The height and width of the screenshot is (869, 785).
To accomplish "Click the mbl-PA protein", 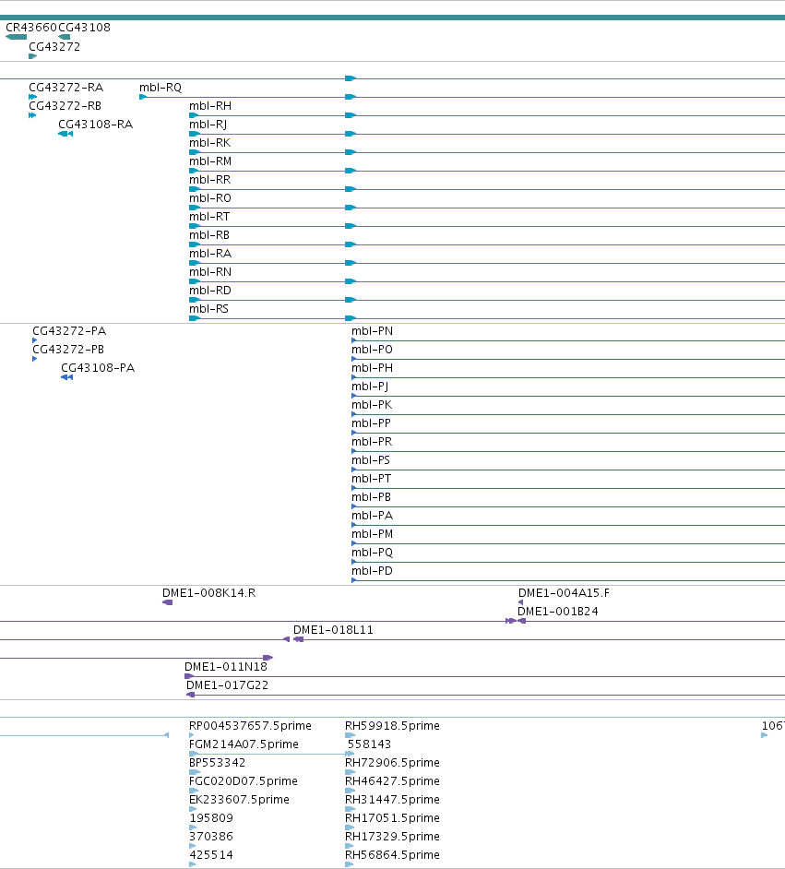I will (x=373, y=516).
